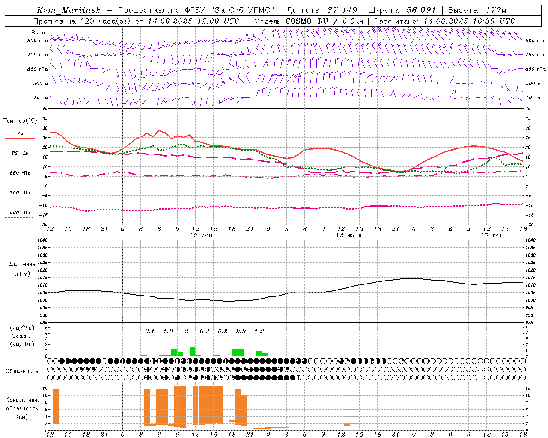This screenshot has width=548, height=438.
Task: Click the 15 июня date label
Action: [203, 235]
